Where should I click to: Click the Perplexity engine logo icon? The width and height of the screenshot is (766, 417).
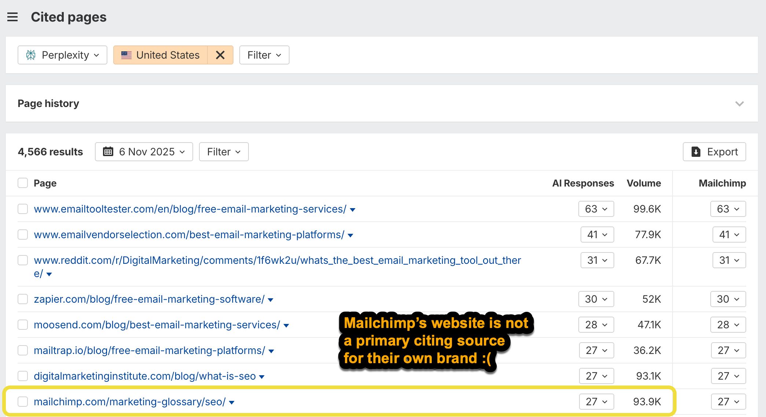pyautogui.click(x=31, y=55)
